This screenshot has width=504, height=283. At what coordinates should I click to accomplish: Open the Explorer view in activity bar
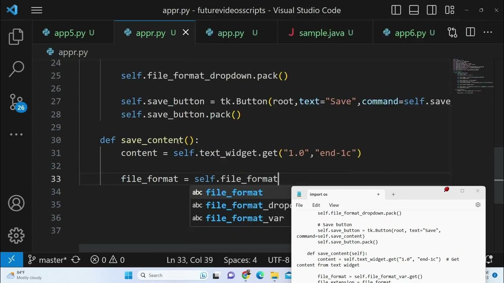coord(16,37)
